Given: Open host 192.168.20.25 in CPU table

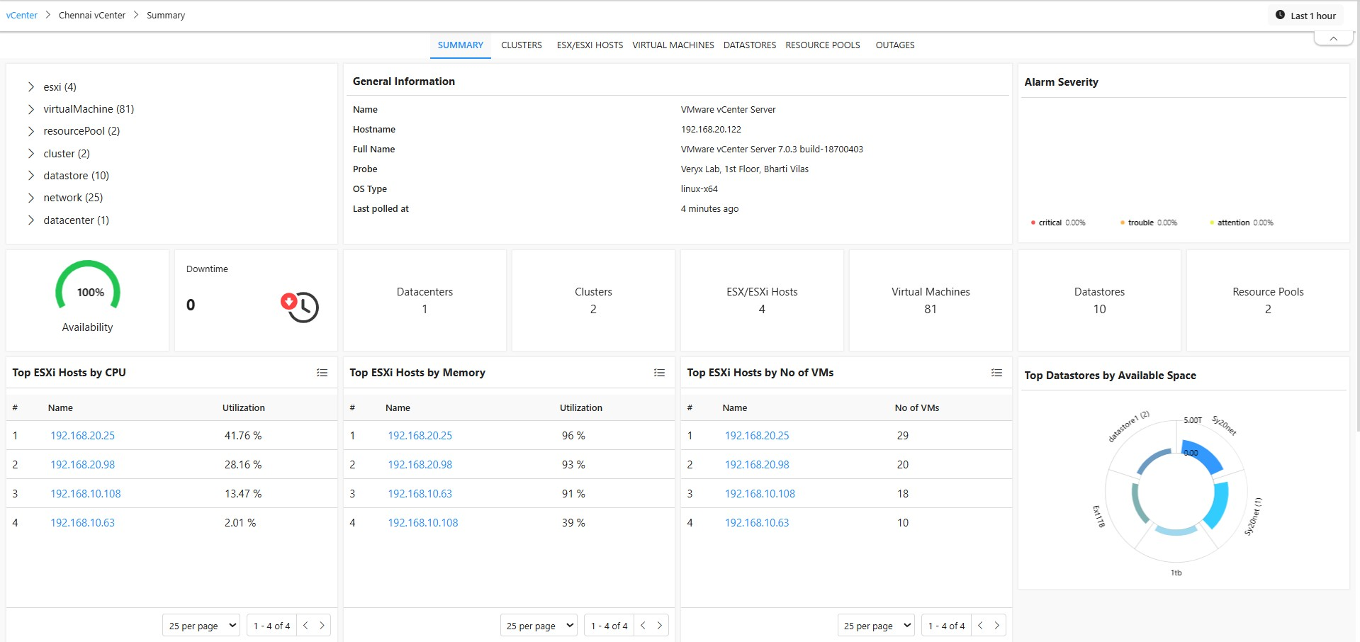Looking at the screenshot, I should click(82, 436).
